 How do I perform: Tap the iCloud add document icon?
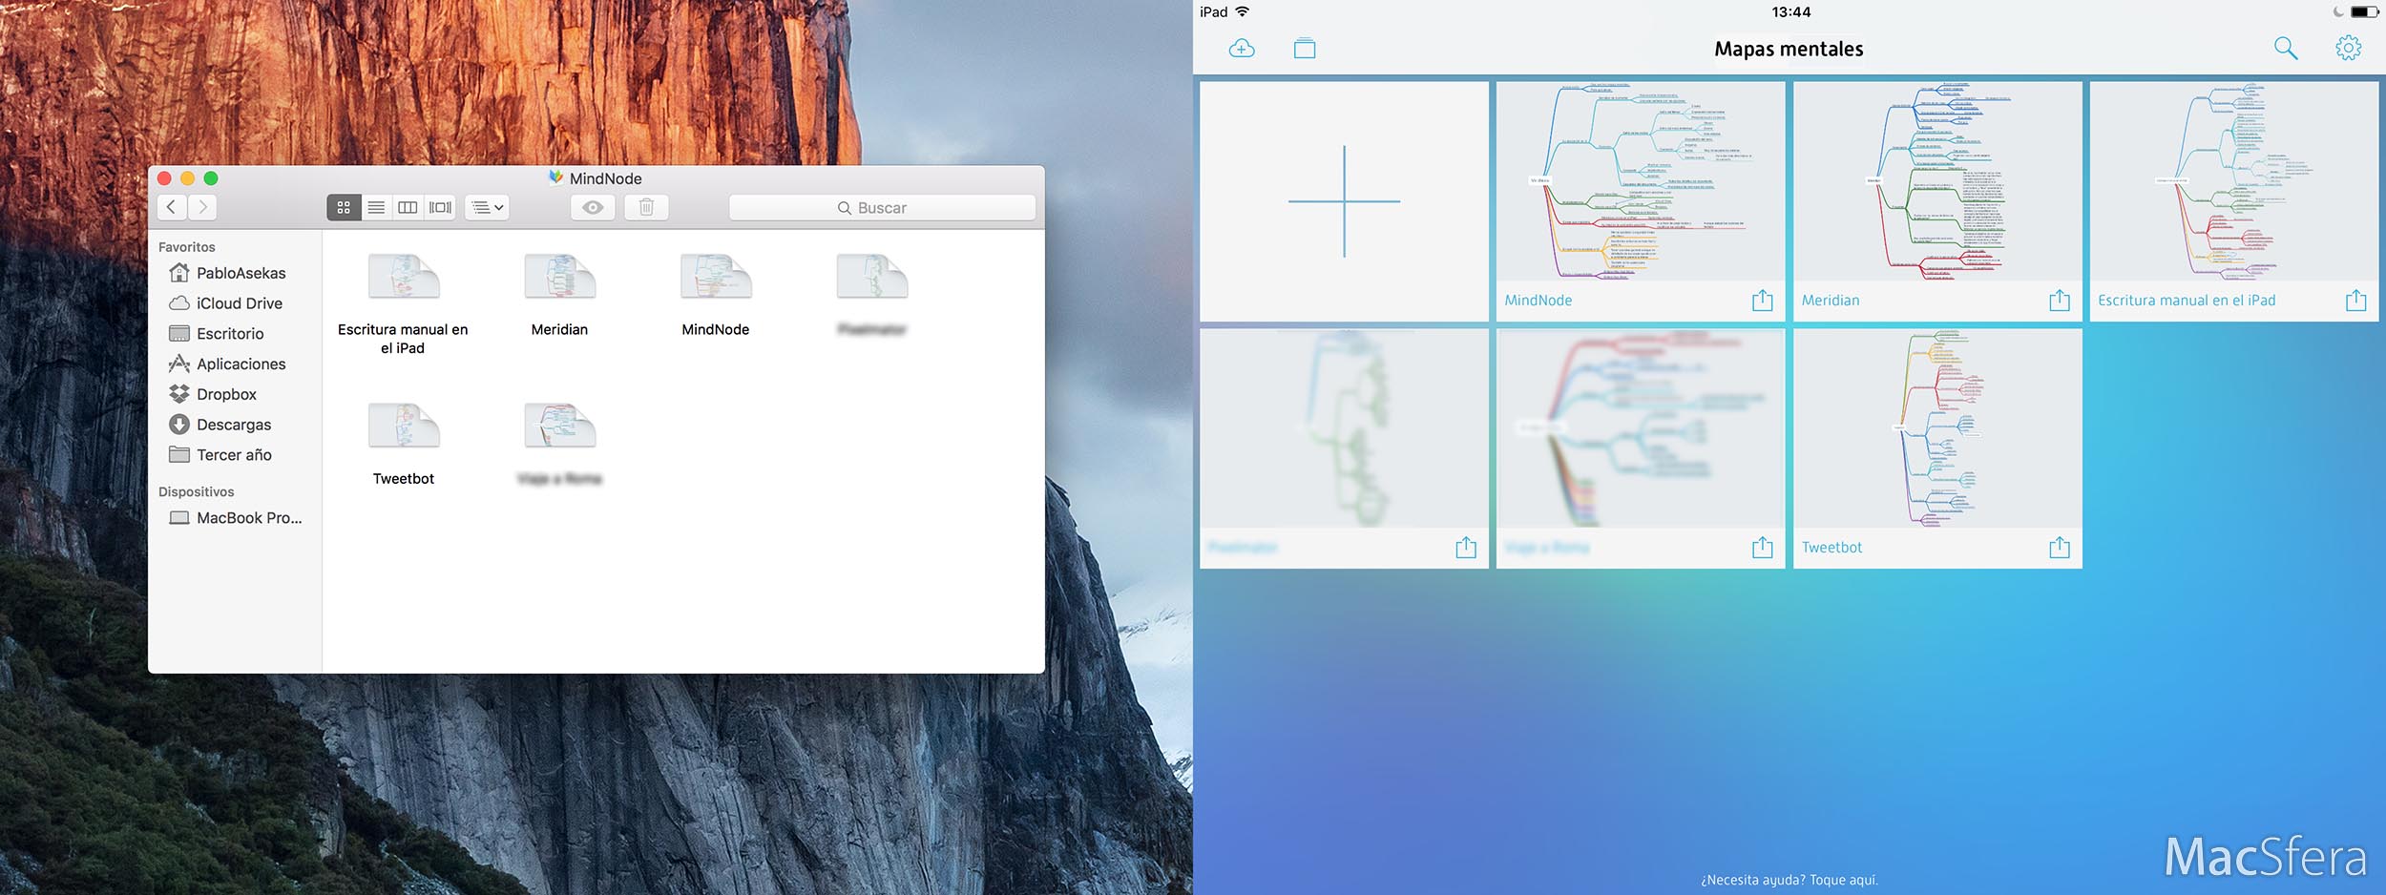pos(1242,49)
